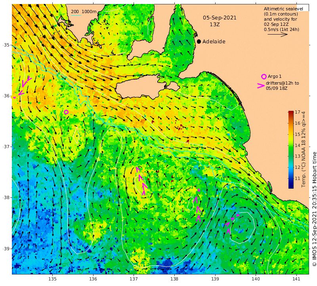Viewport: 317px width, 286px height.
Task: Click the 'drifters@12h to' legend text
Action: coord(282,83)
